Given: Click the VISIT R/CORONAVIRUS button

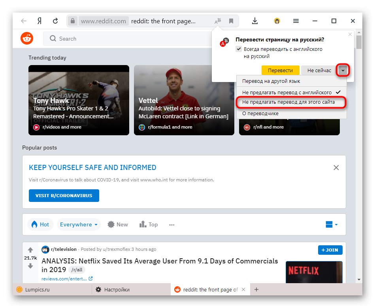Looking at the screenshot, I should [x=64, y=196].
